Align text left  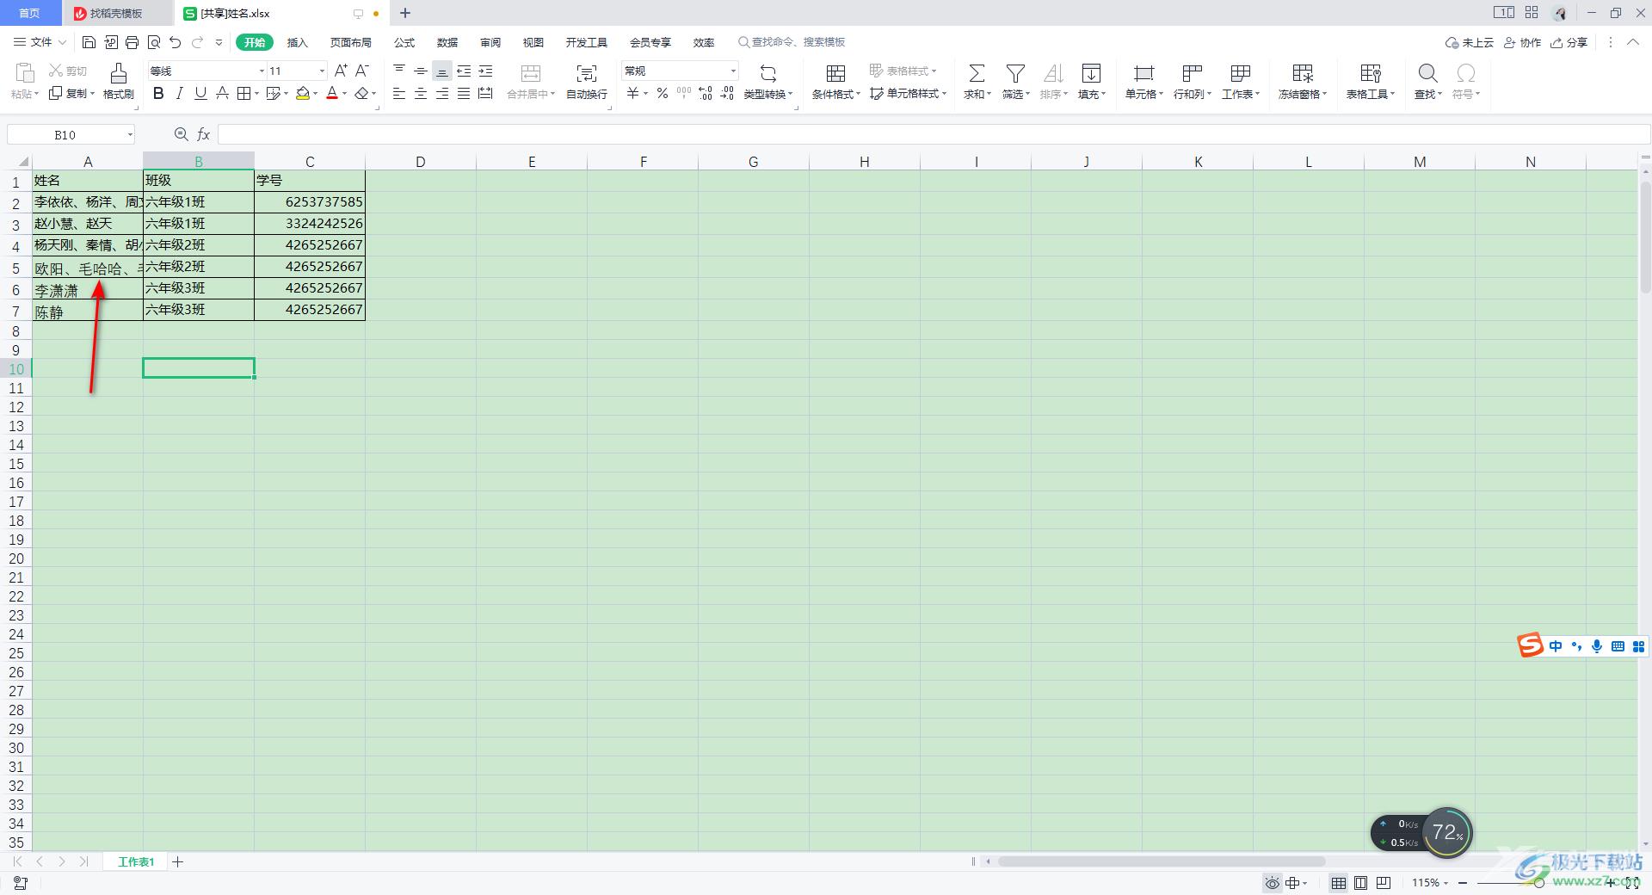tap(399, 94)
